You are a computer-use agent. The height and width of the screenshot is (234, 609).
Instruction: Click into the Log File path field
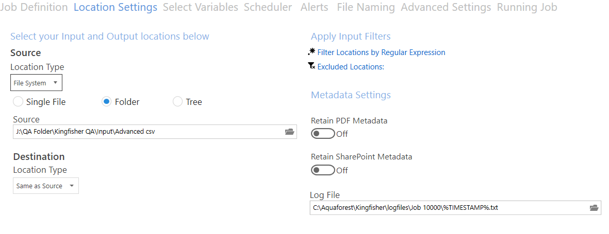pos(455,208)
